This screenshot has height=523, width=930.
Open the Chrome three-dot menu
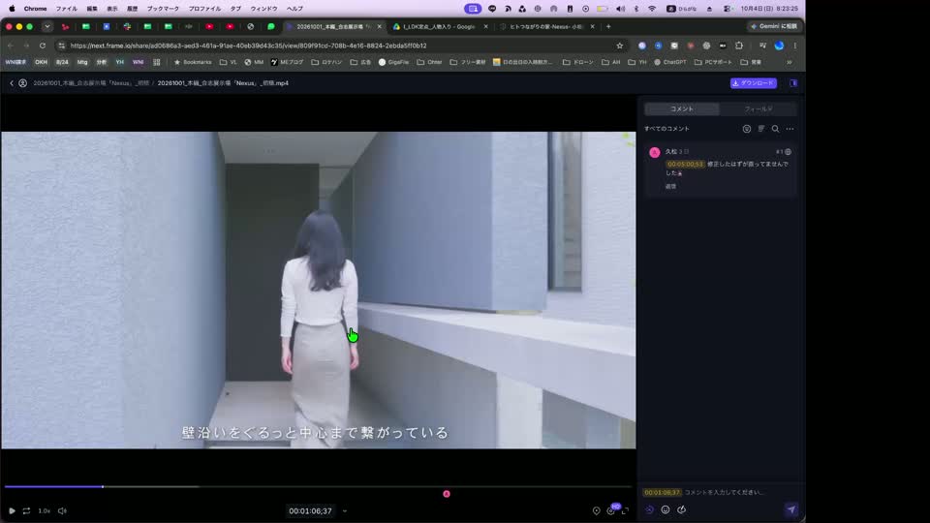[x=795, y=46]
